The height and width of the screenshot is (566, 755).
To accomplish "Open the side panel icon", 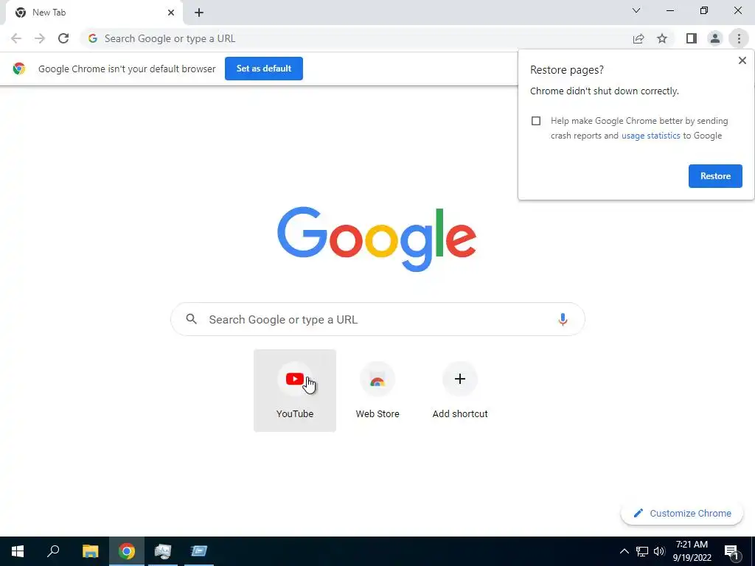I will point(692,38).
